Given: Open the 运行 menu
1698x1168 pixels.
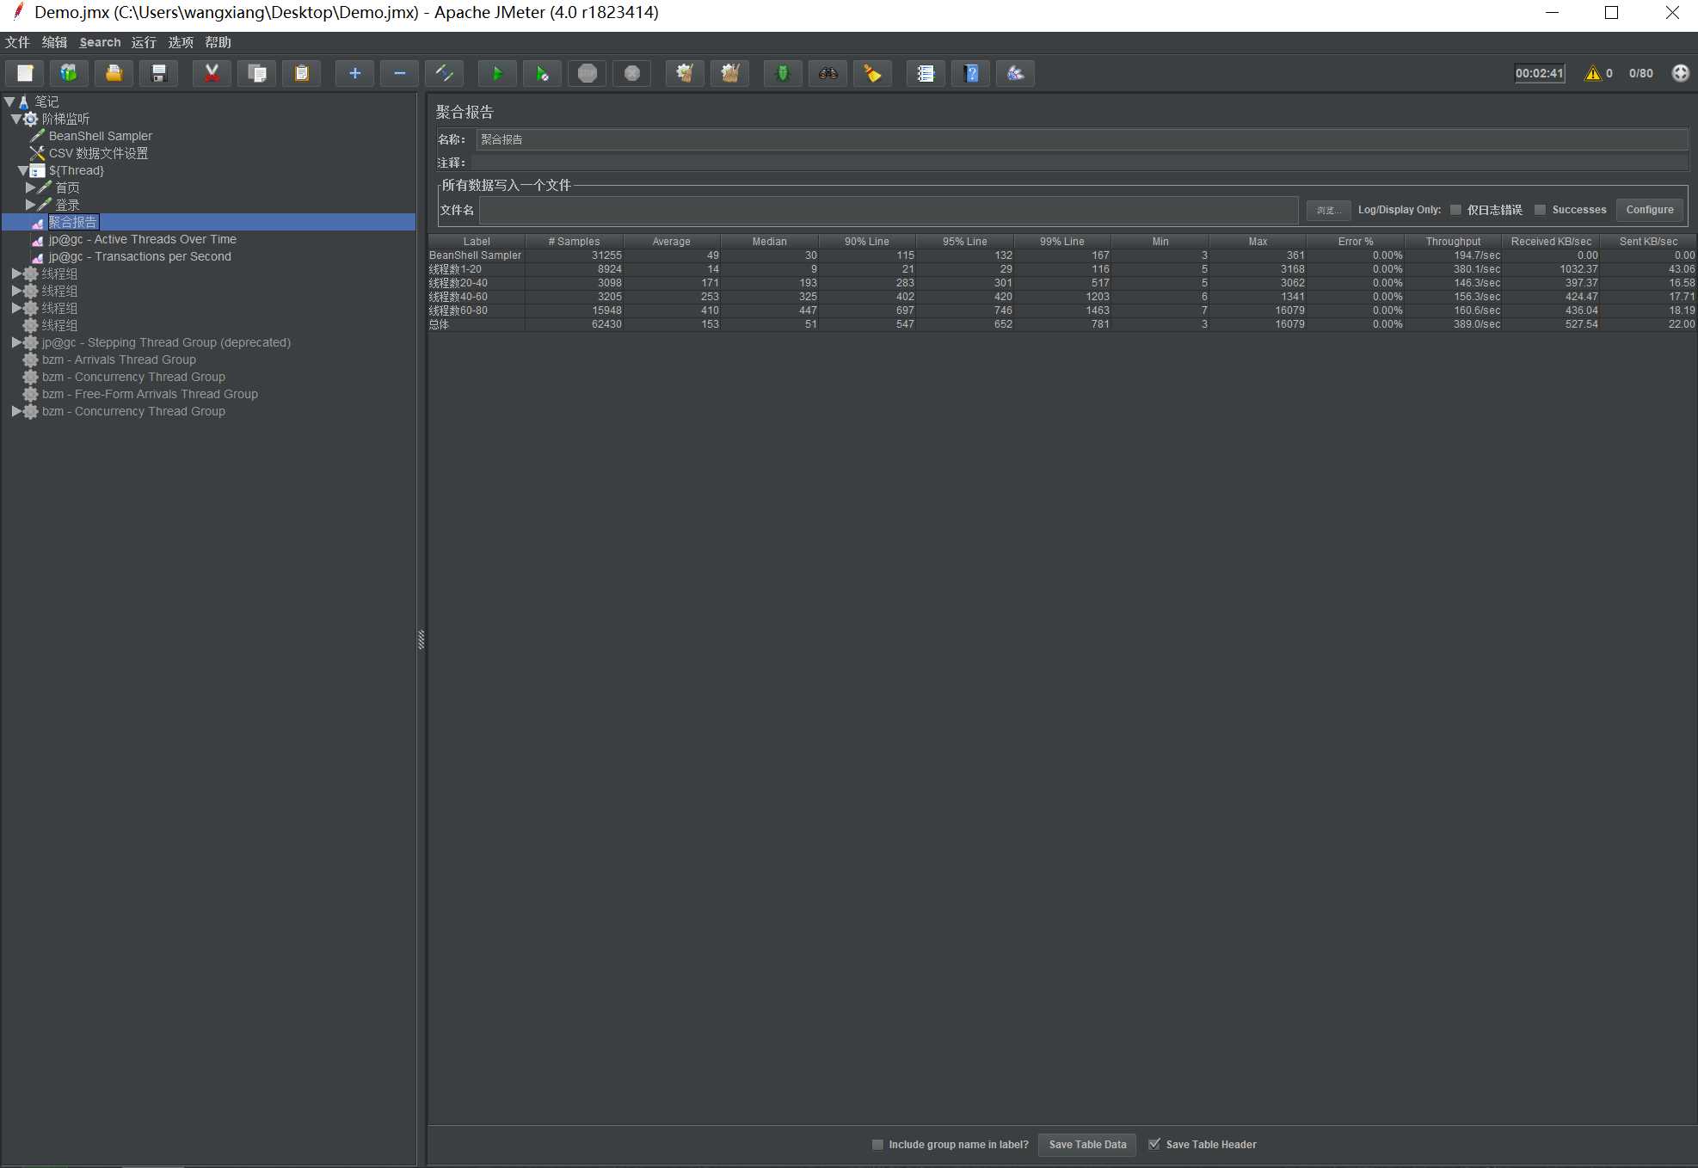Looking at the screenshot, I should (x=144, y=42).
